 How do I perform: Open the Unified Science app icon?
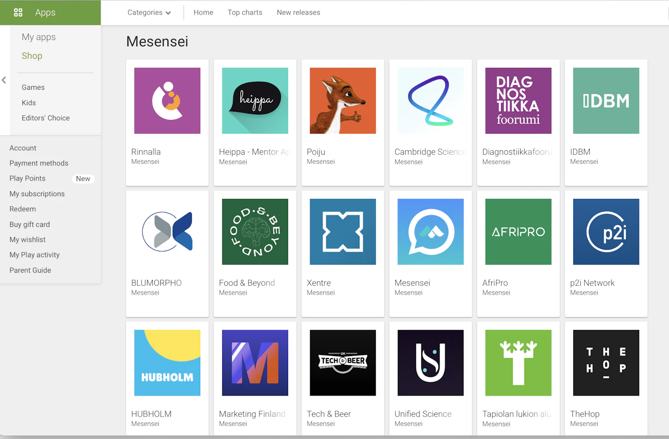431,363
